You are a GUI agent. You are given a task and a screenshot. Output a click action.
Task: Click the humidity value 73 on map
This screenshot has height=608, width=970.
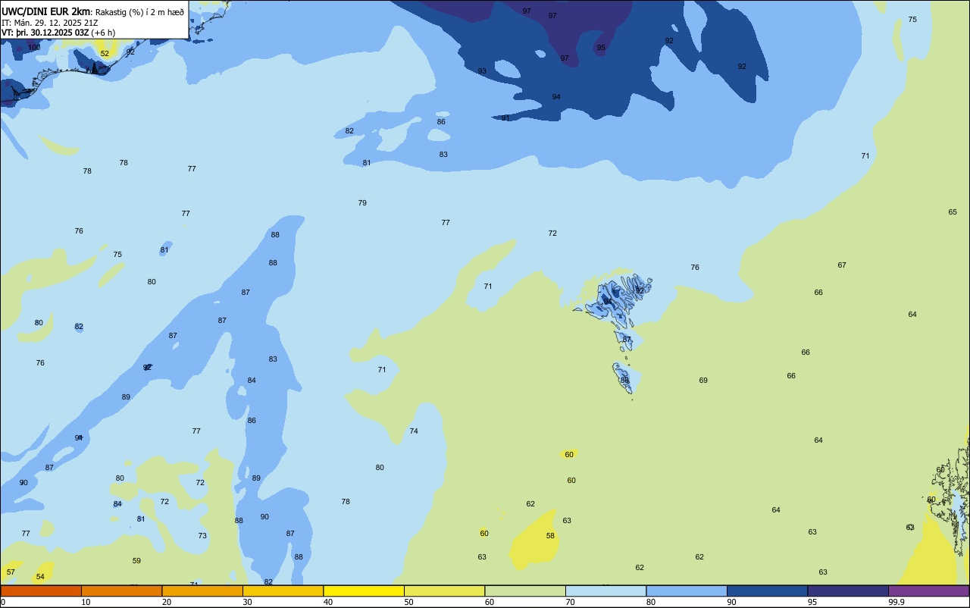click(x=202, y=535)
